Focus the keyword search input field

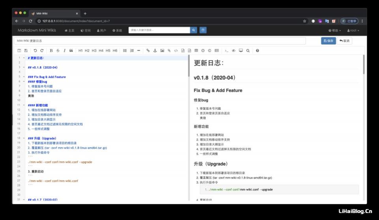pyautogui.click(x=159, y=30)
